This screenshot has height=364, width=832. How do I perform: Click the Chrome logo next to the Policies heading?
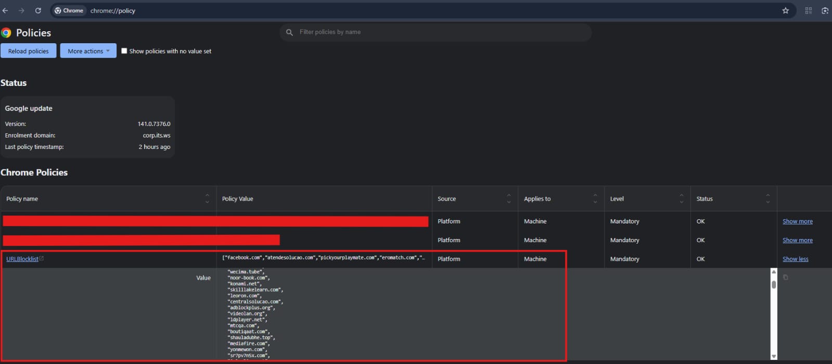coord(6,33)
